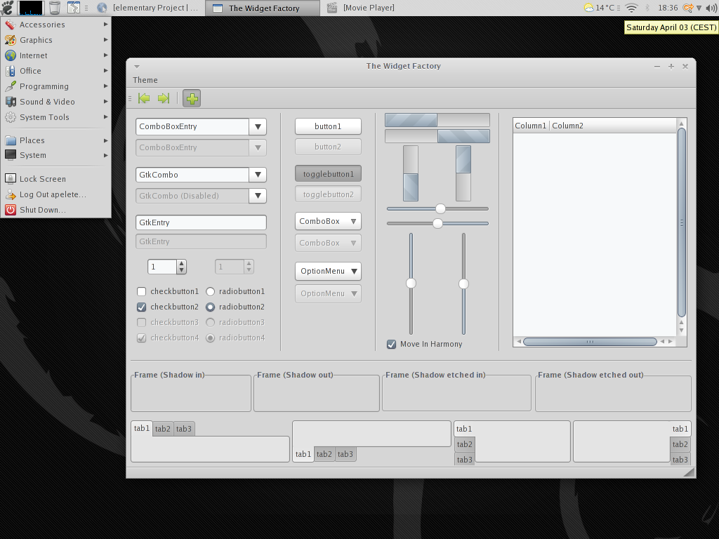This screenshot has height=539, width=719.
Task: Open the System submenu
Action: [x=56, y=155]
